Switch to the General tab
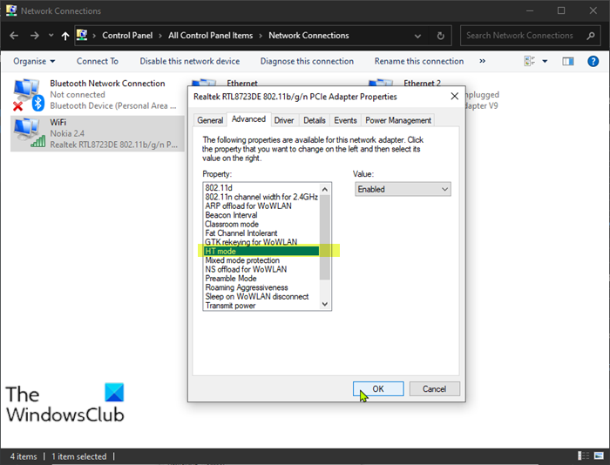The width and height of the screenshot is (610, 465). [x=210, y=120]
